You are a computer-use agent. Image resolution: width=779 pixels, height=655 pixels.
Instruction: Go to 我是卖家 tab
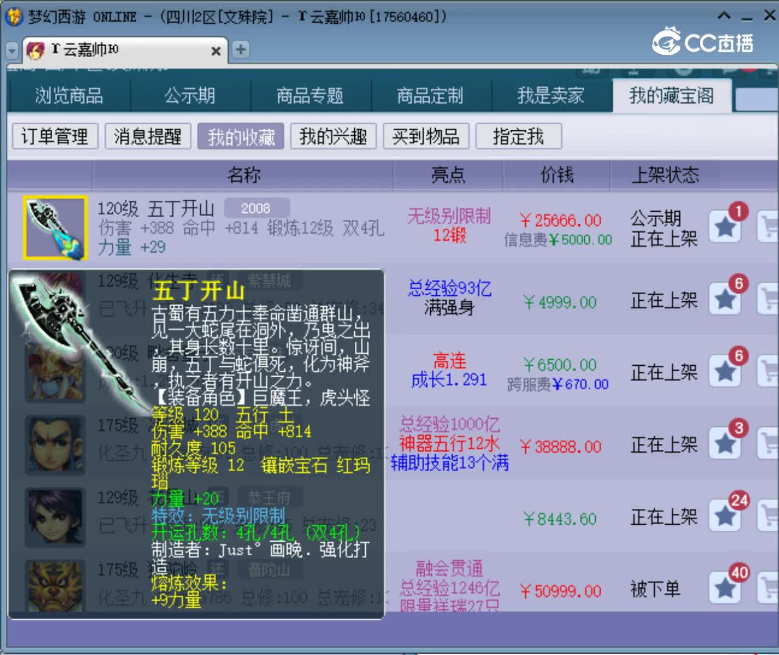[x=551, y=96]
